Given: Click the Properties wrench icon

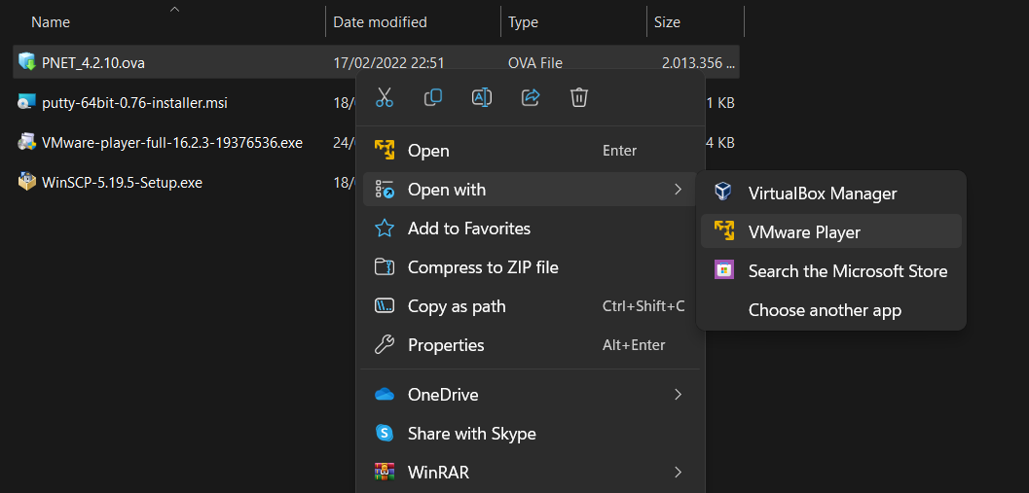Looking at the screenshot, I should click(384, 344).
